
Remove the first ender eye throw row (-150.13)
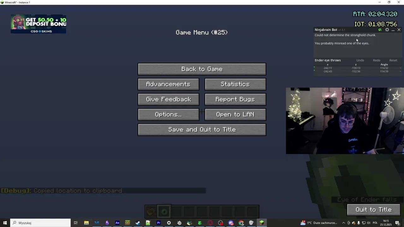tap(400, 68)
